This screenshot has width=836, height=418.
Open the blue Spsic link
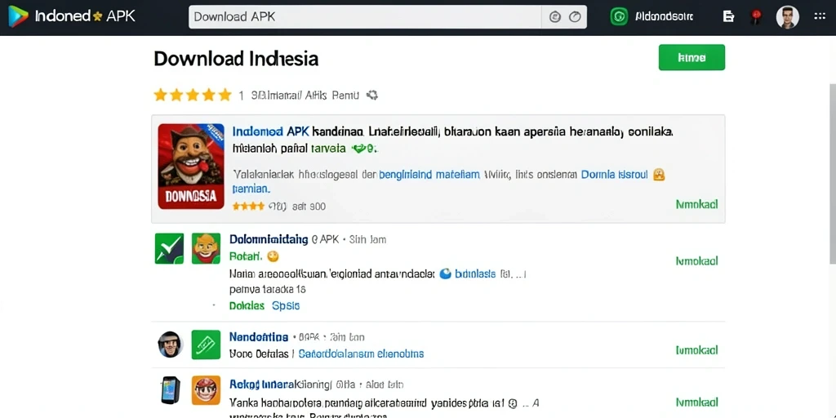(x=286, y=306)
